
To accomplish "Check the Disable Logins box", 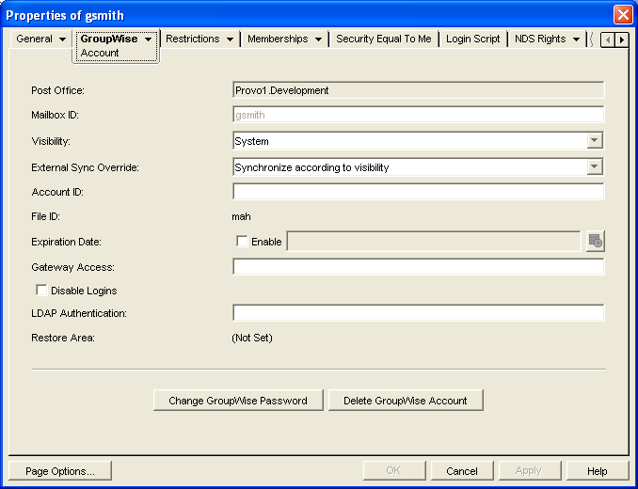I will point(41,291).
